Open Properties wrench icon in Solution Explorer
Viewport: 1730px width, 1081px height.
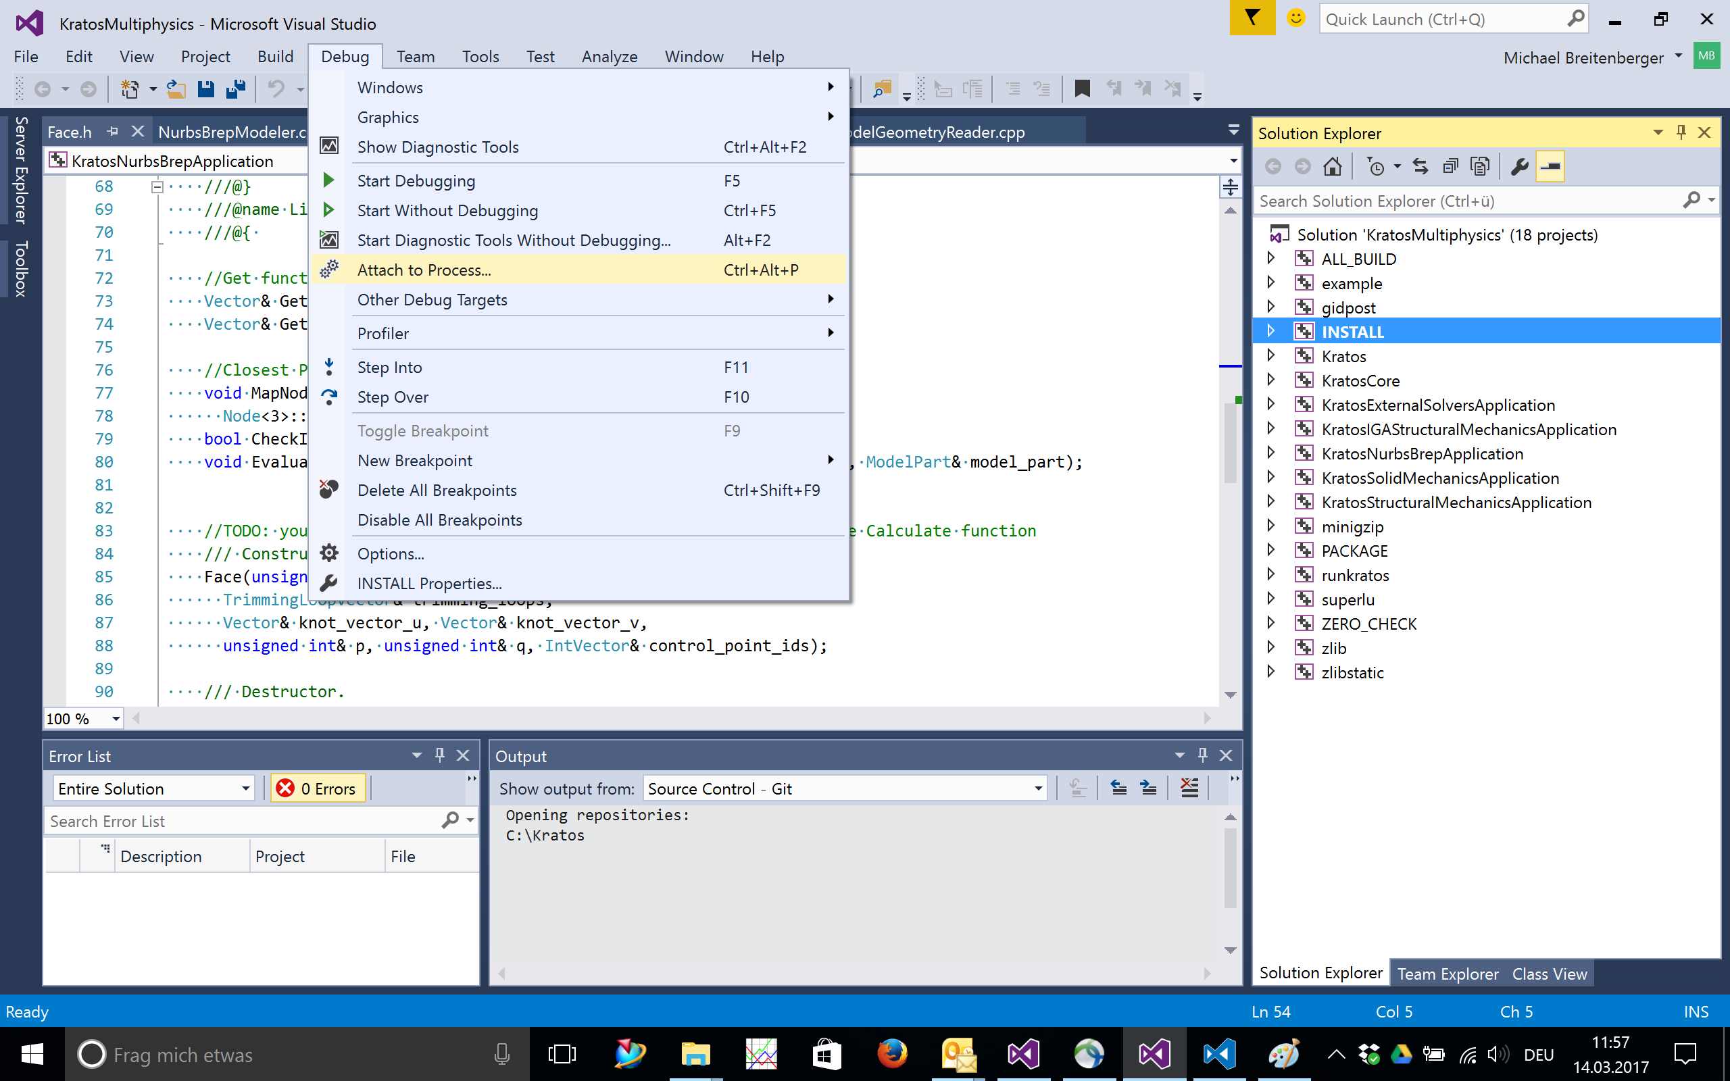(1520, 167)
